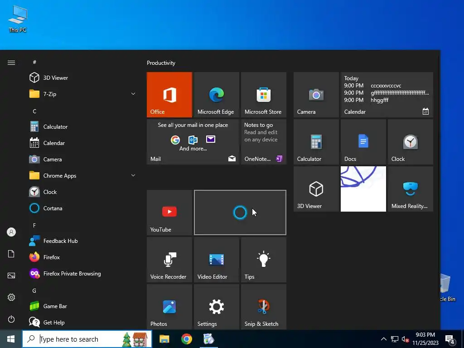Open Calendar from app list
Image resolution: width=464 pixels, height=348 pixels.
(83, 143)
